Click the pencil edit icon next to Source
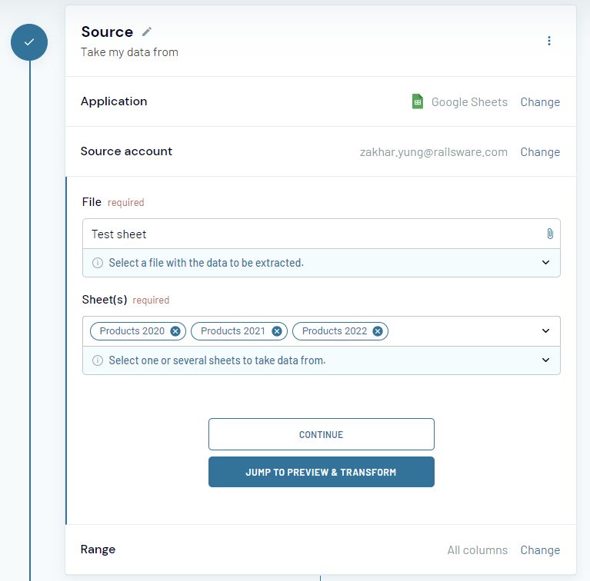Viewport: 590px width, 581px height. pos(147,32)
